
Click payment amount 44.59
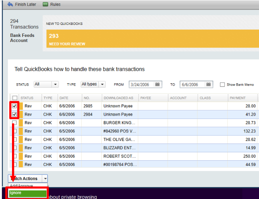pos(250,164)
